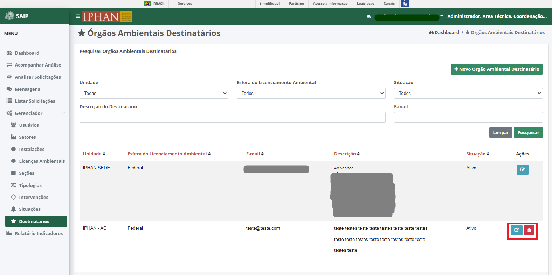Delete the IPHAN - AC row
The width and height of the screenshot is (552, 277).
[x=529, y=230]
